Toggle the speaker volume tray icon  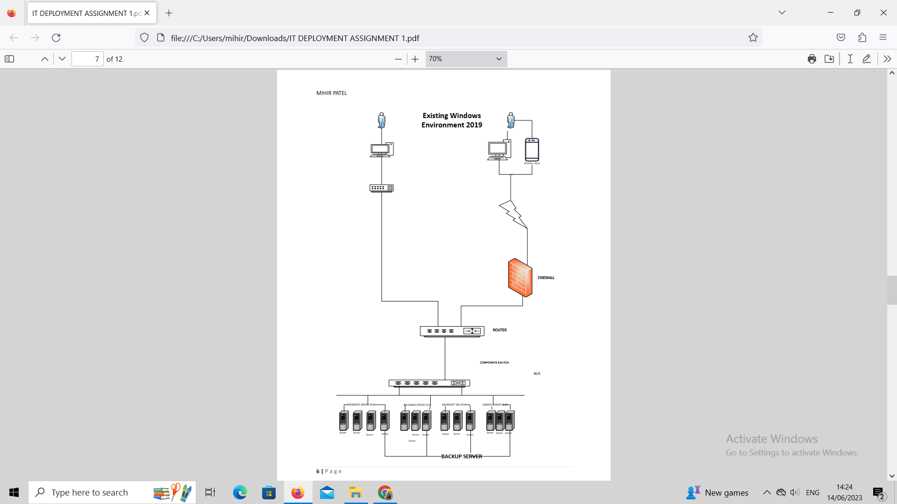[794, 492]
